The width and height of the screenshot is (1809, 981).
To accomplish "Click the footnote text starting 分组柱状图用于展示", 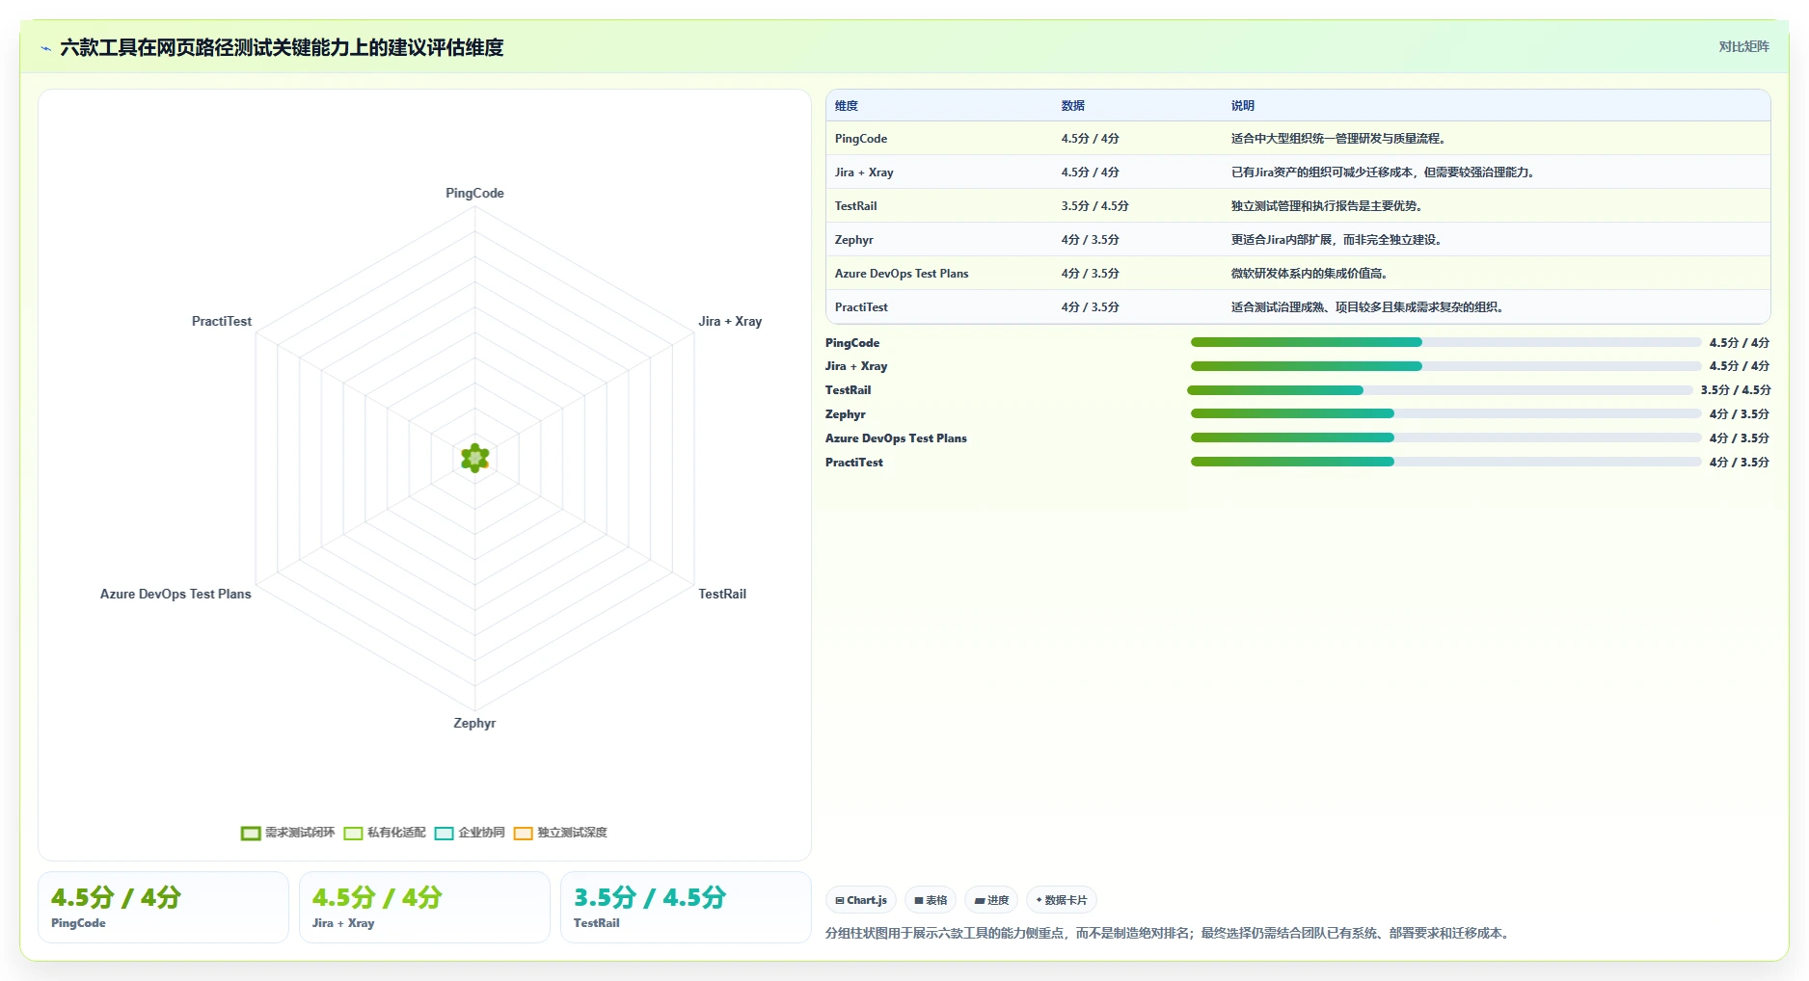I will [1169, 933].
